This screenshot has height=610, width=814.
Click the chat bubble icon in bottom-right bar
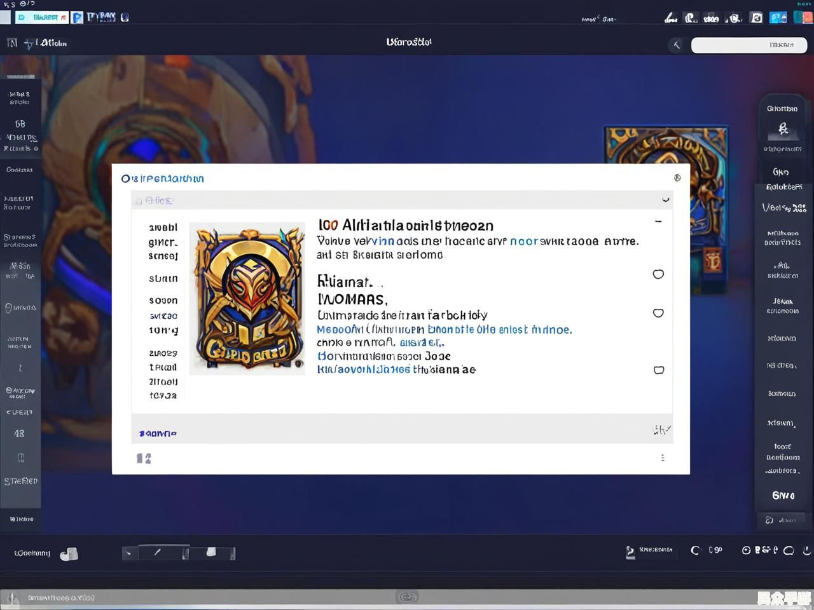click(x=789, y=550)
